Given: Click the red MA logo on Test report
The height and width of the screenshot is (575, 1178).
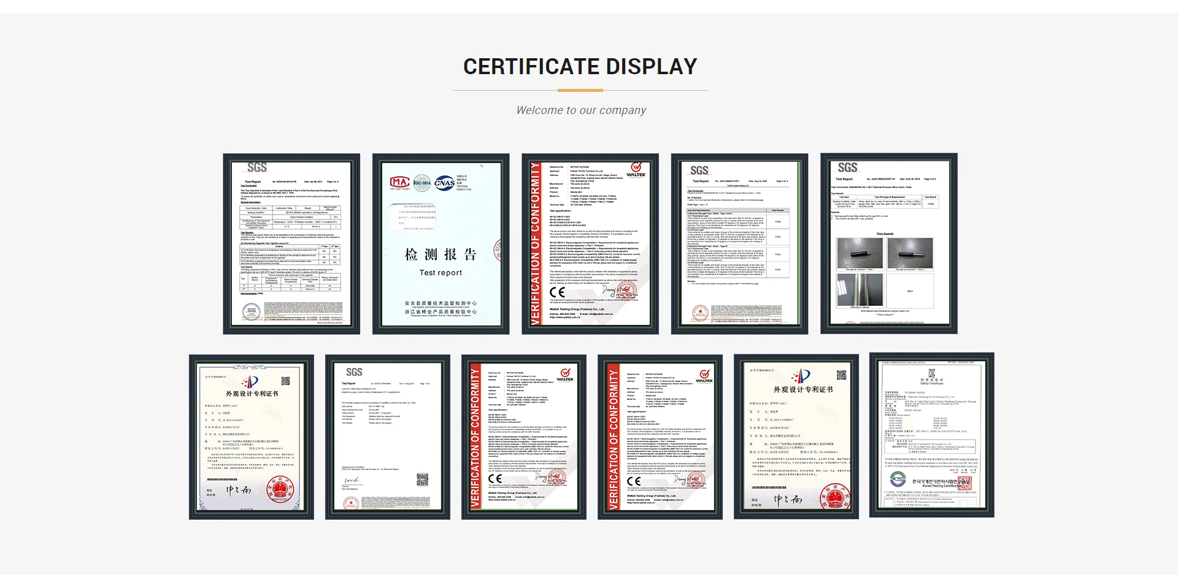Looking at the screenshot, I should pyautogui.click(x=399, y=182).
